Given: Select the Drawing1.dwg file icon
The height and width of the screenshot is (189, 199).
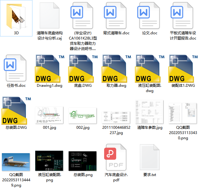Looking at the screenshot, I should 49,69.
